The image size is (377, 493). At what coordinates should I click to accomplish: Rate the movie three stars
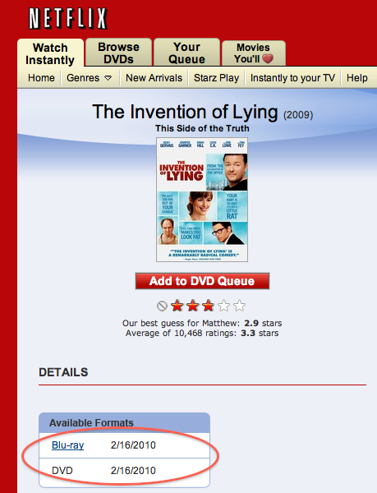pos(208,306)
